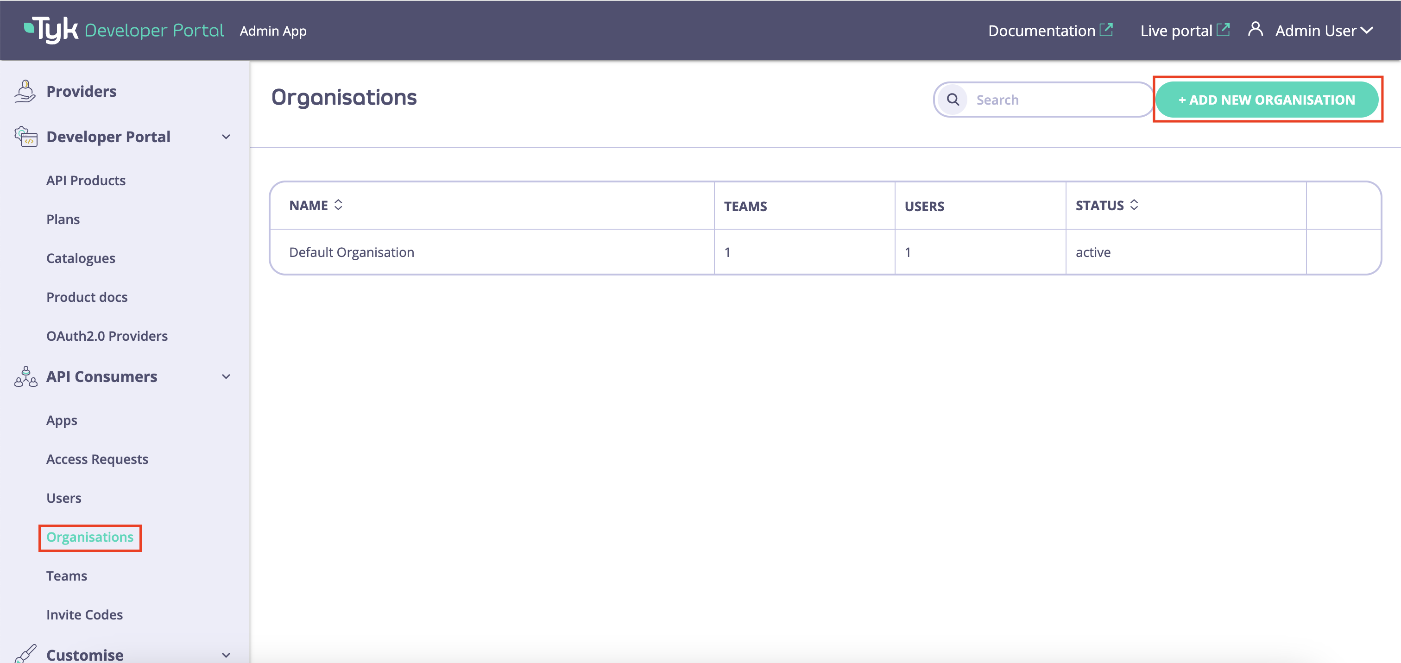This screenshot has width=1401, height=663.
Task: Open the Teams section
Action: 66,575
